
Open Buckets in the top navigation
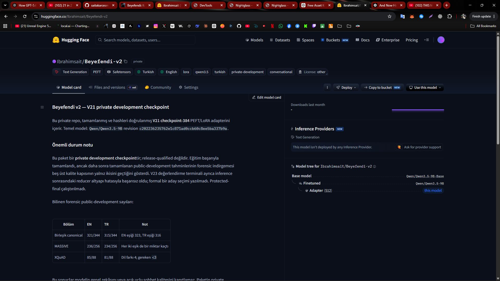pyautogui.click(x=335, y=40)
